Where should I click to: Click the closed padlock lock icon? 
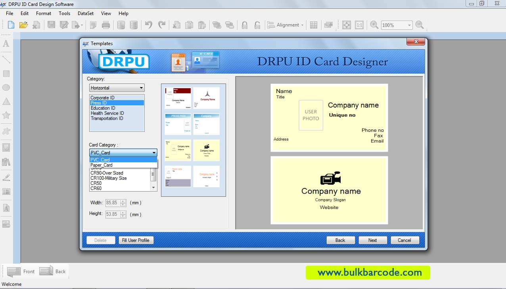click(245, 25)
